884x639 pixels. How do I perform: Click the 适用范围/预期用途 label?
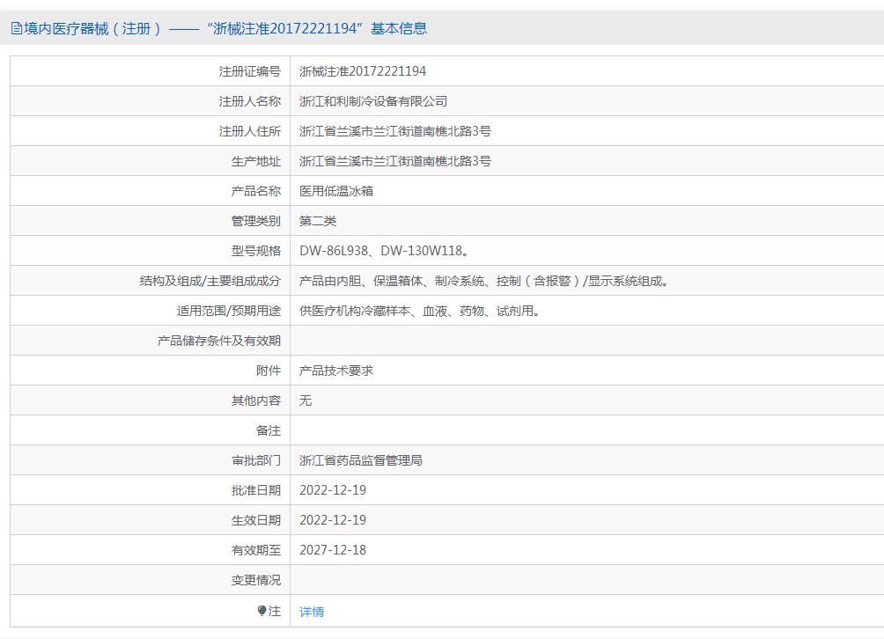point(228,311)
